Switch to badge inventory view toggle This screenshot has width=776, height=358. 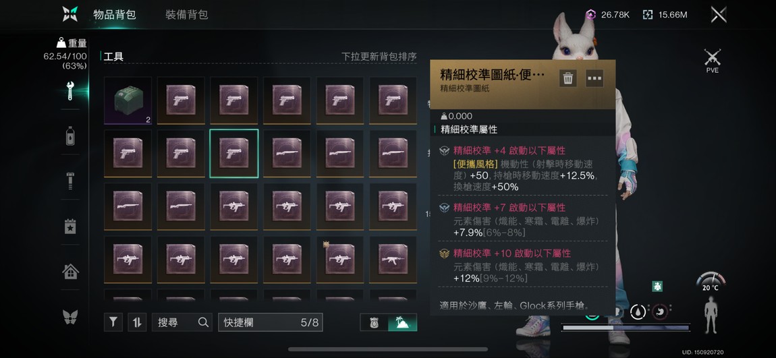(x=374, y=323)
